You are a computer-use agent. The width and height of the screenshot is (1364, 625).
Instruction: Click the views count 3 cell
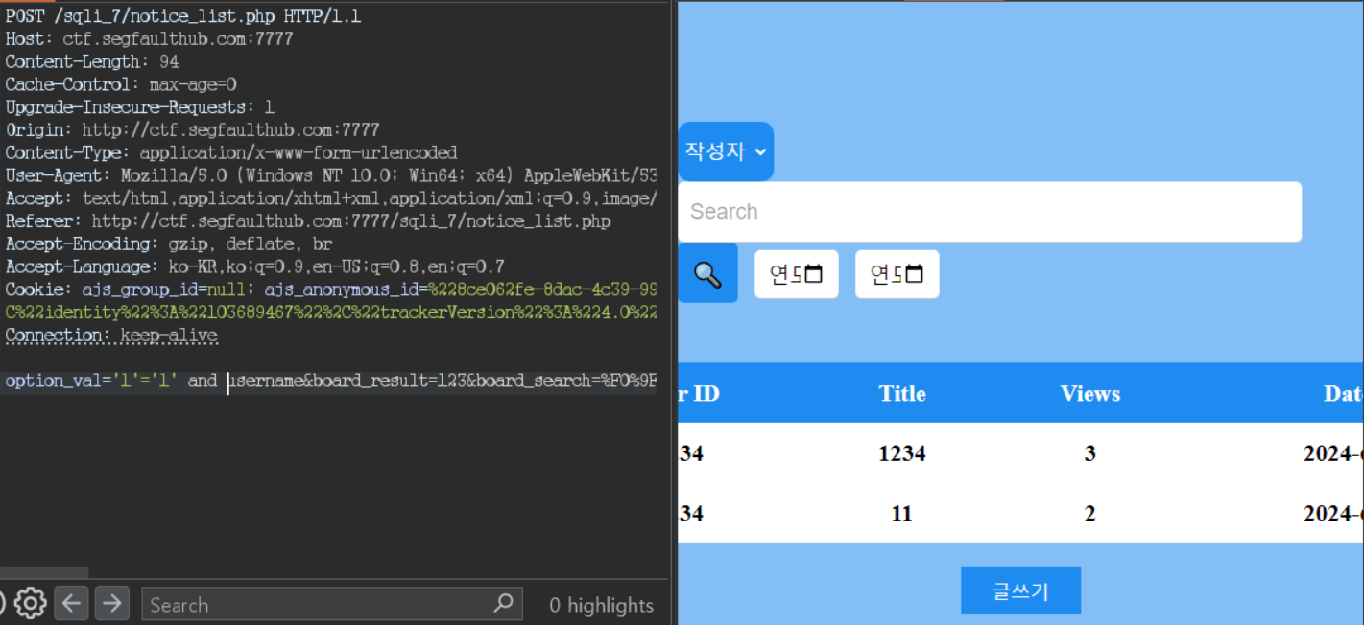click(x=1090, y=453)
